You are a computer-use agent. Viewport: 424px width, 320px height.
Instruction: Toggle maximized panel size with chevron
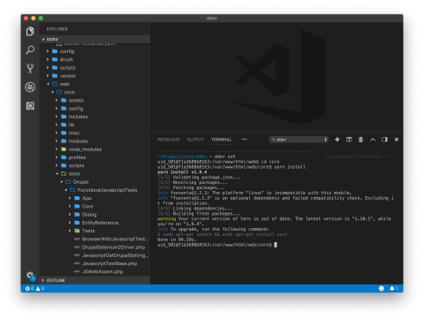pos(373,140)
